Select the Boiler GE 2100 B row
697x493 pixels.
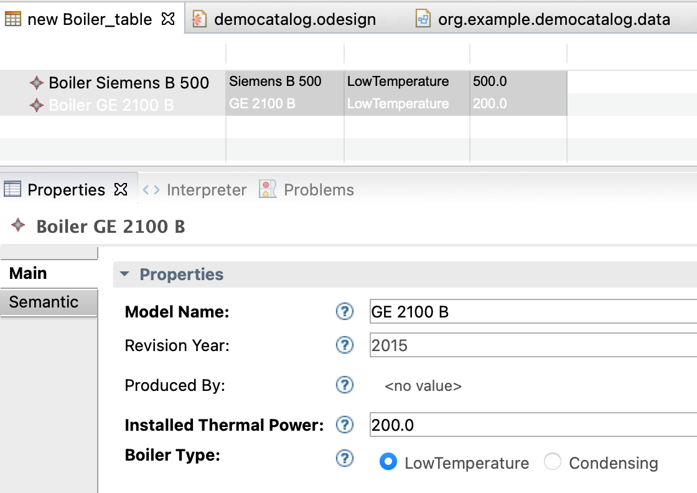(111, 105)
